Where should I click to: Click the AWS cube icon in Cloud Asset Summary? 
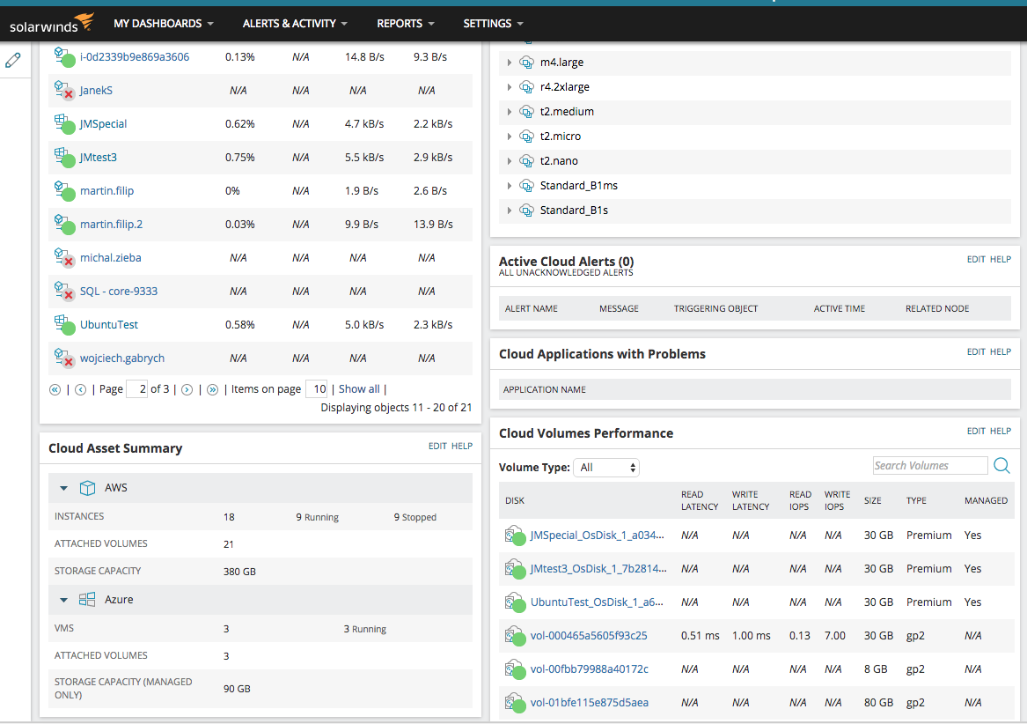click(87, 487)
